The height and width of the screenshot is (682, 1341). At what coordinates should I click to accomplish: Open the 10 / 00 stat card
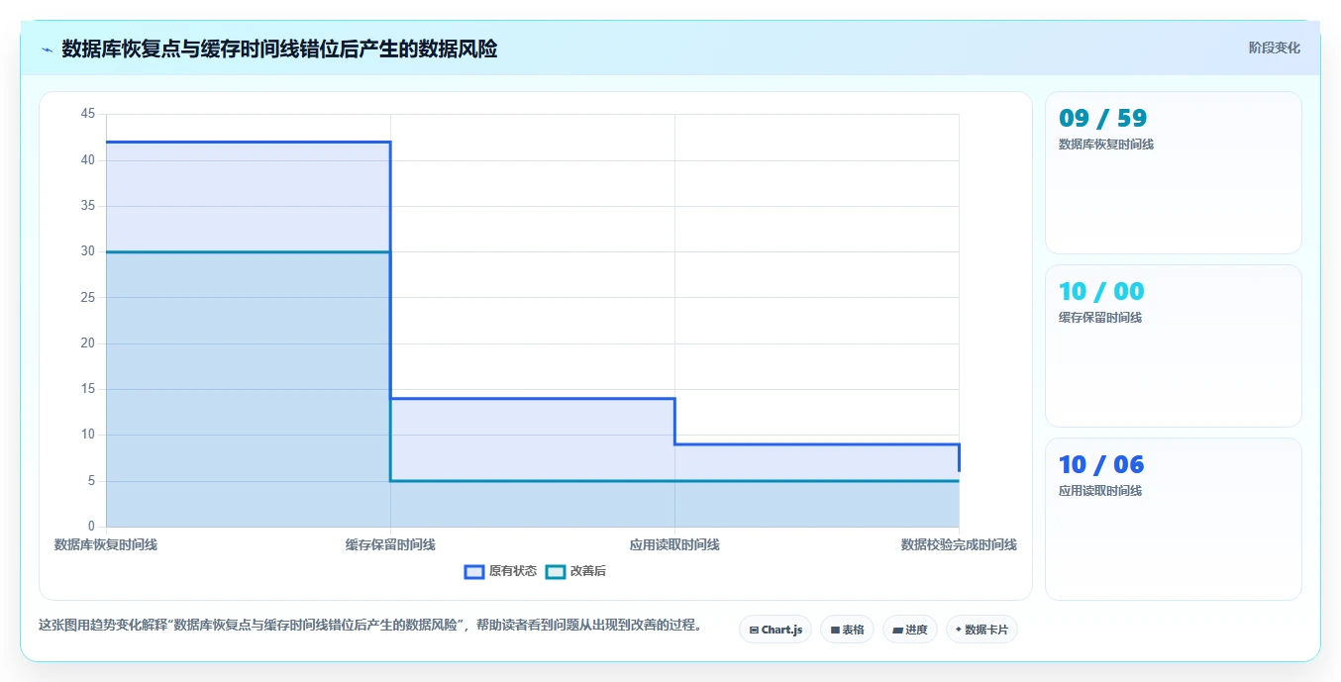(x=1173, y=345)
